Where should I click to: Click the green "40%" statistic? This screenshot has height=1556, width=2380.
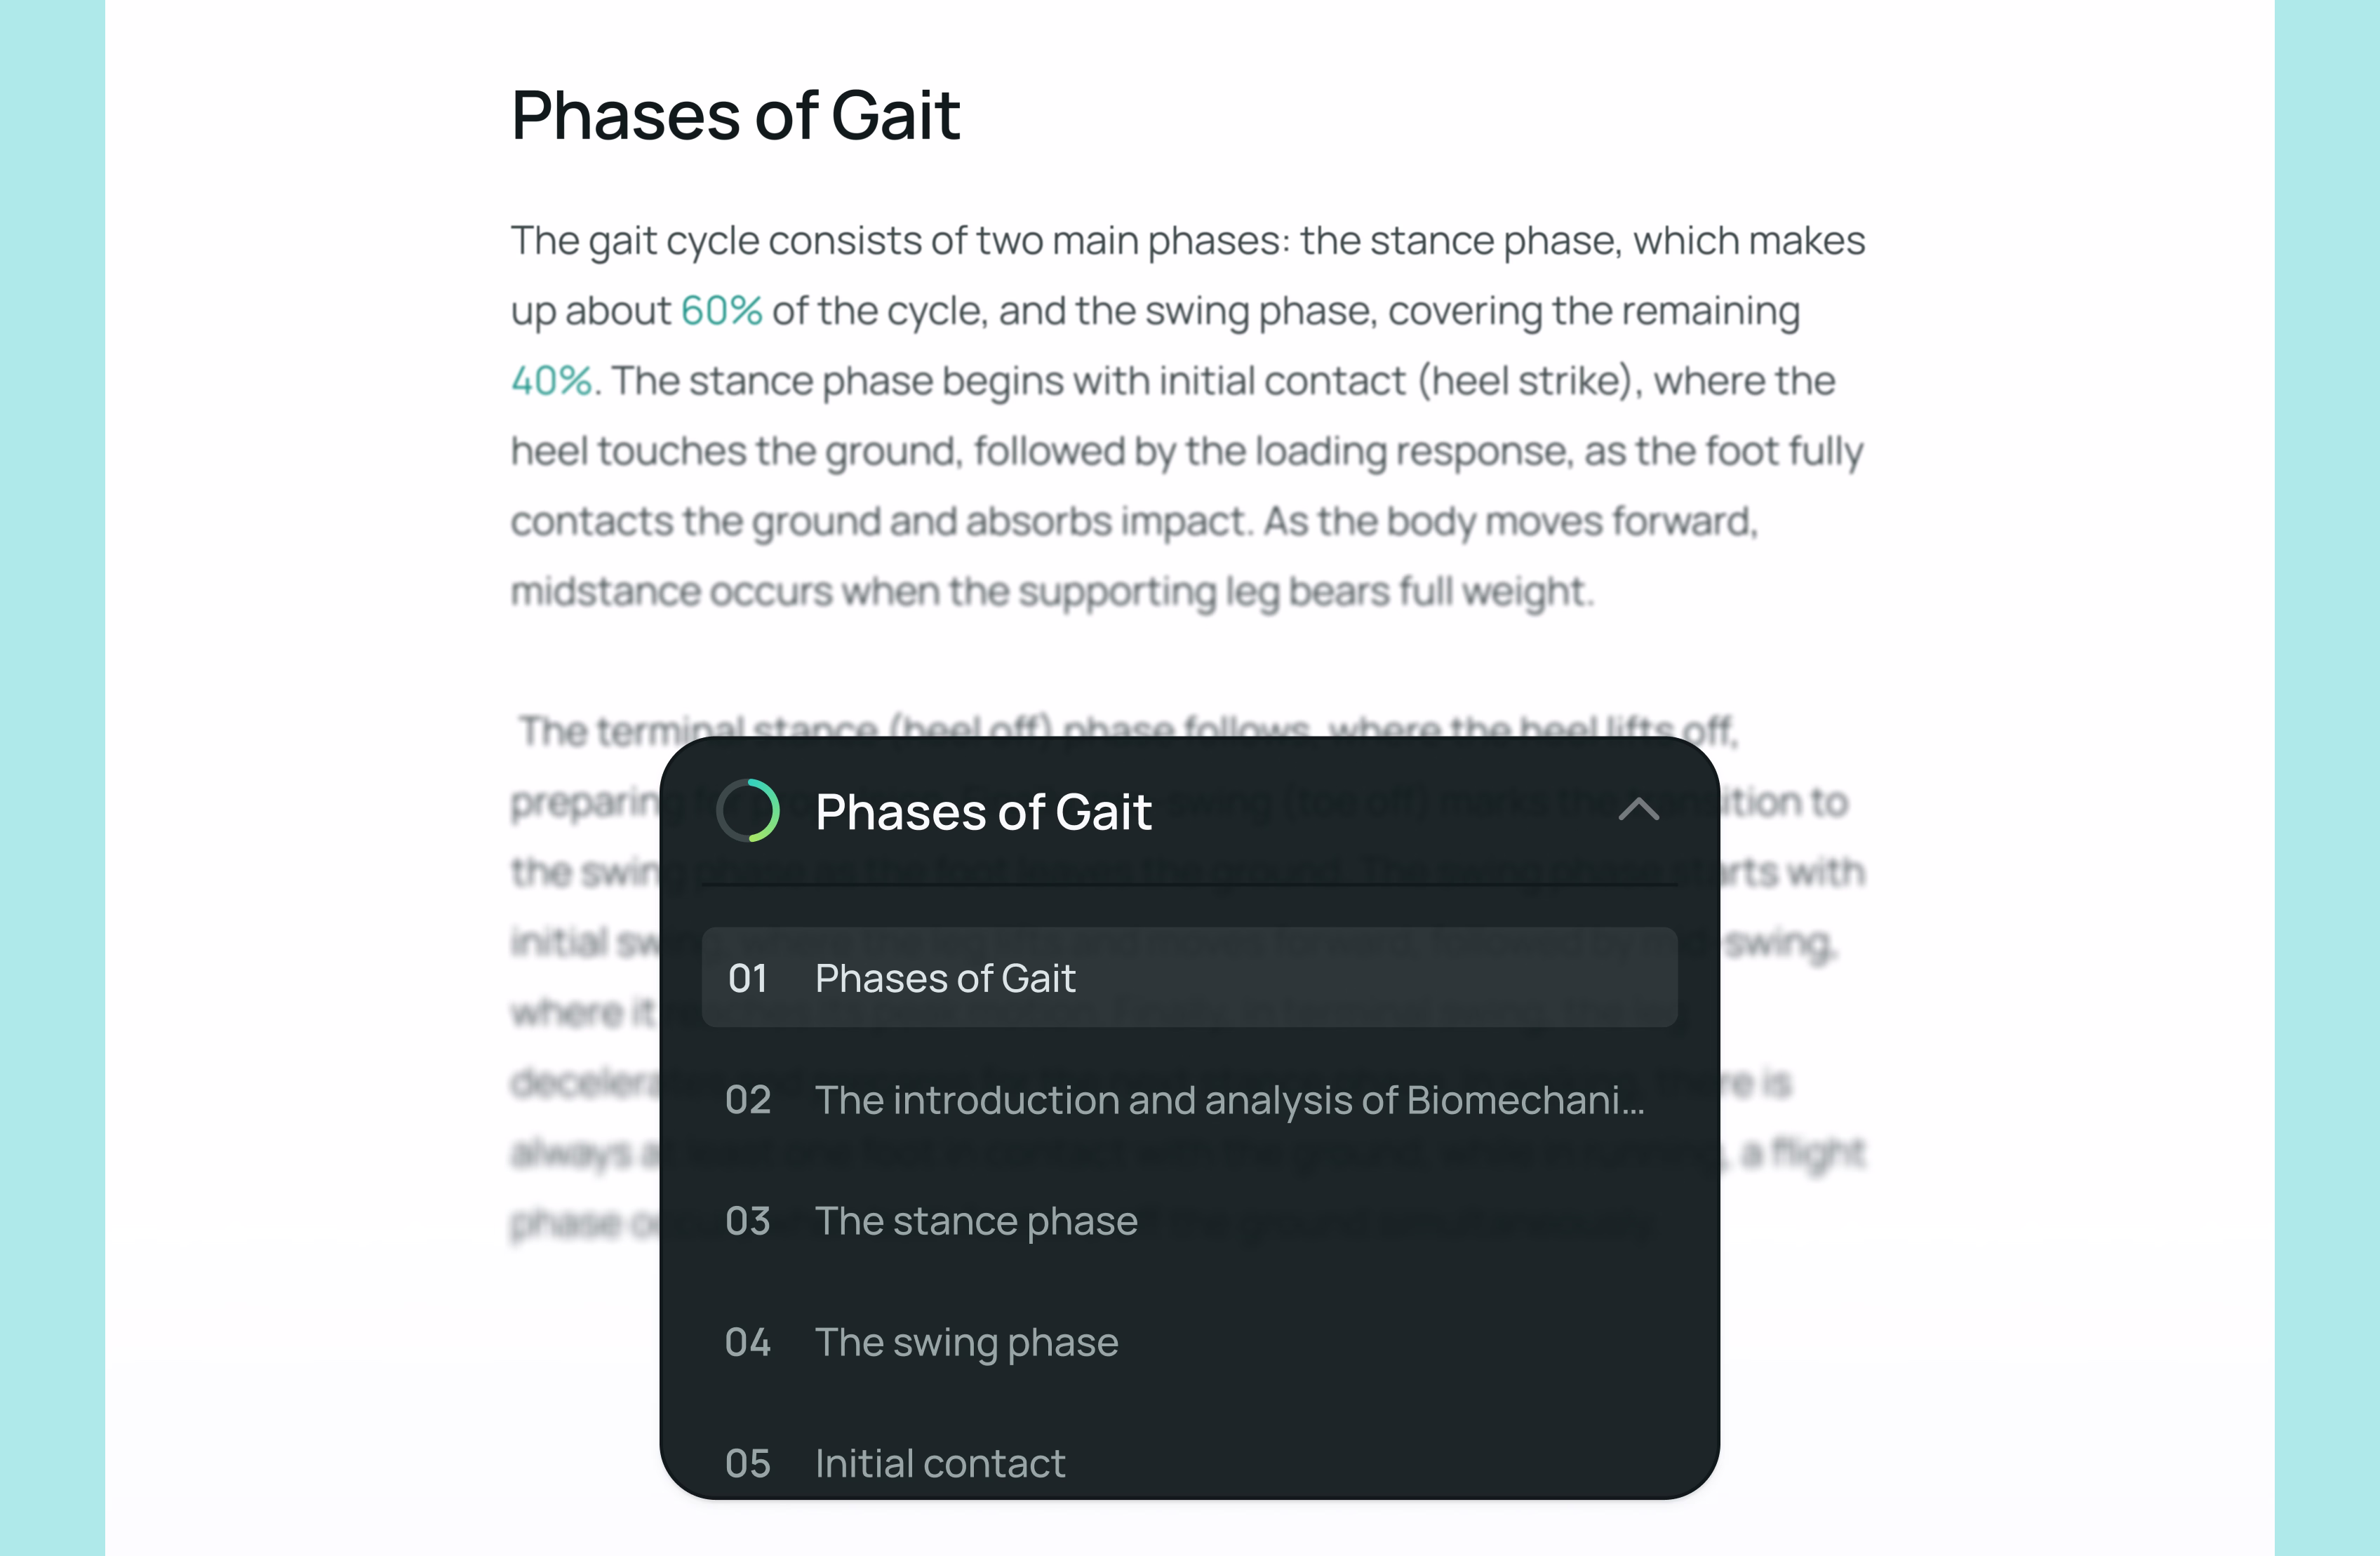(551, 380)
